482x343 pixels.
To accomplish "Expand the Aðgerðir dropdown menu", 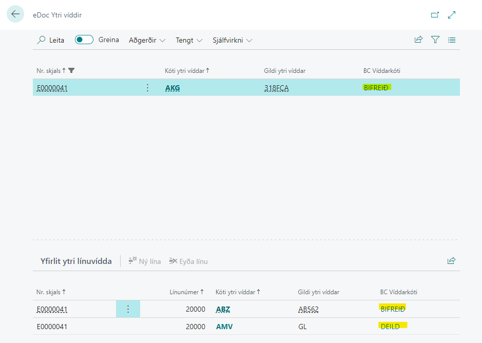I will (147, 40).
